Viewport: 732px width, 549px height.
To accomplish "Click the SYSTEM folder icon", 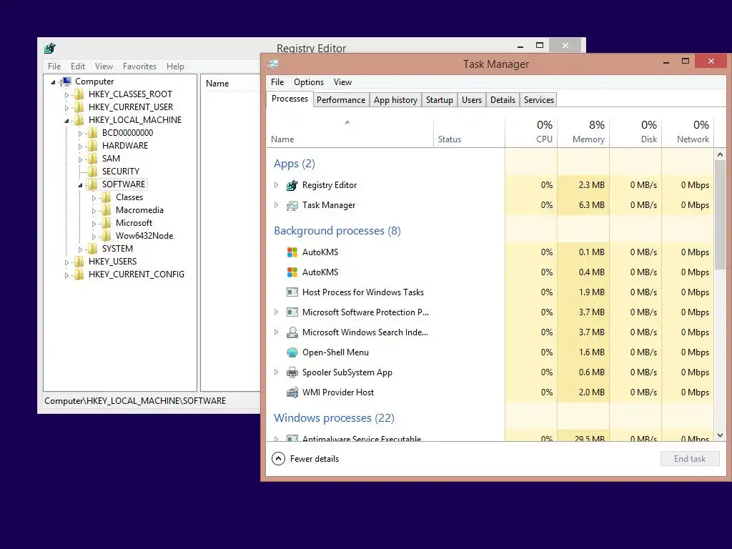I will tap(93, 249).
